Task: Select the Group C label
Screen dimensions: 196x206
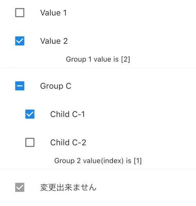Action: pyautogui.click(x=56, y=86)
